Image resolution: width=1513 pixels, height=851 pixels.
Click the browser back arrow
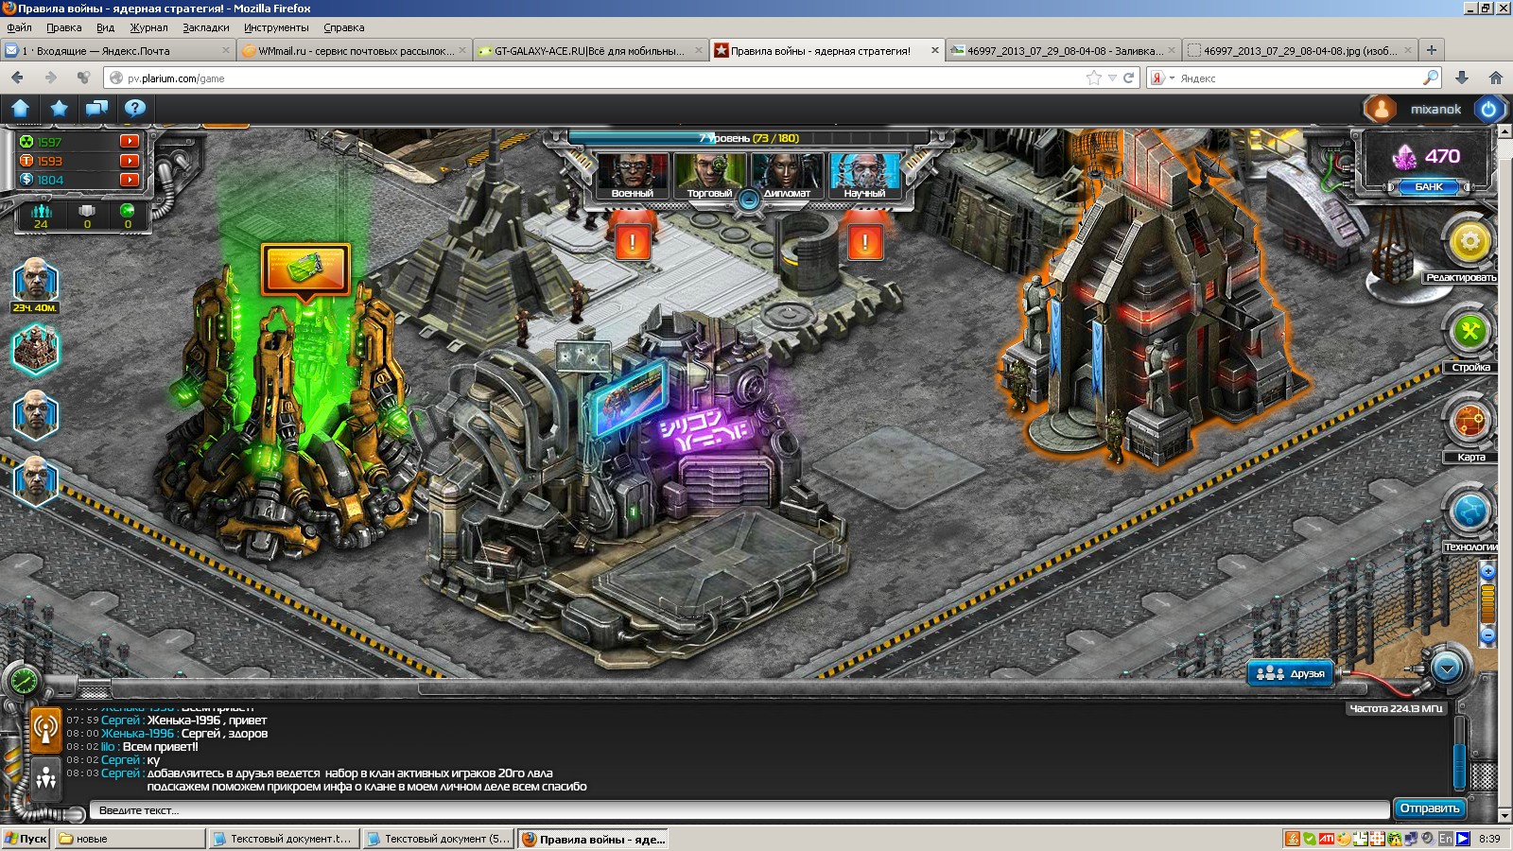[x=17, y=78]
